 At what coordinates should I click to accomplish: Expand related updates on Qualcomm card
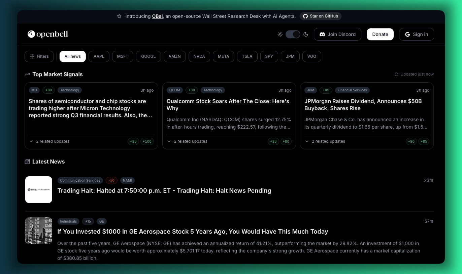(x=187, y=141)
